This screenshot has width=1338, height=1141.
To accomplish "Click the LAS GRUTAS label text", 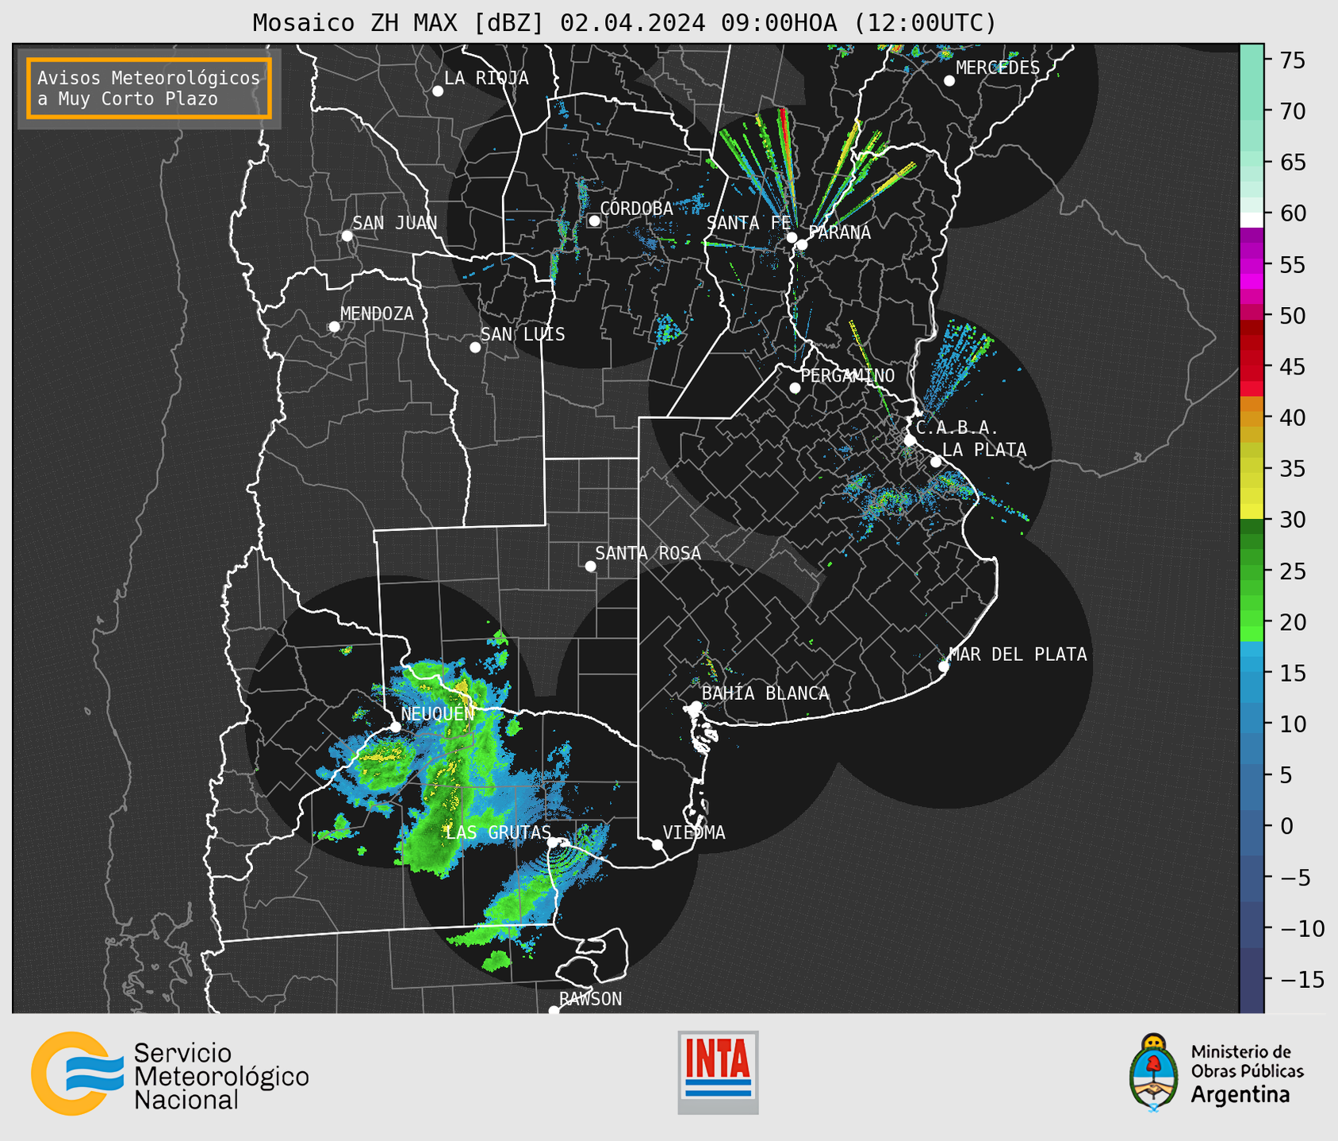I will tap(498, 832).
